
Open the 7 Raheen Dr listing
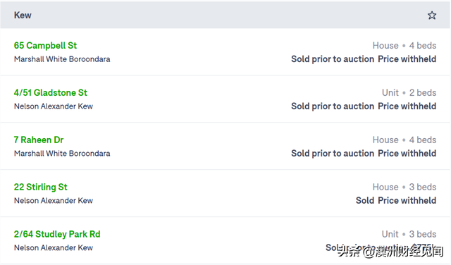click(x=39, y=140)
